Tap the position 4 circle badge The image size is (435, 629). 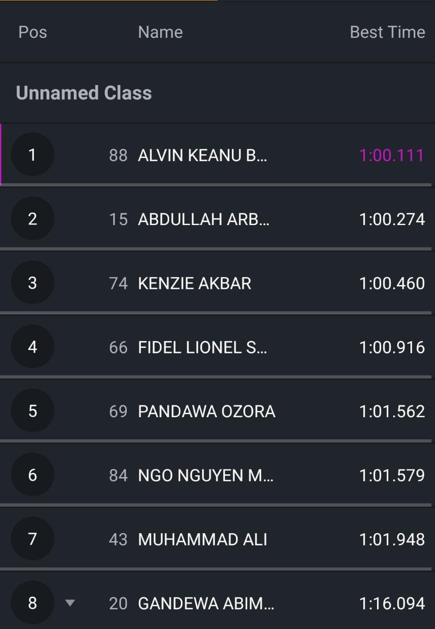point(32,347)
